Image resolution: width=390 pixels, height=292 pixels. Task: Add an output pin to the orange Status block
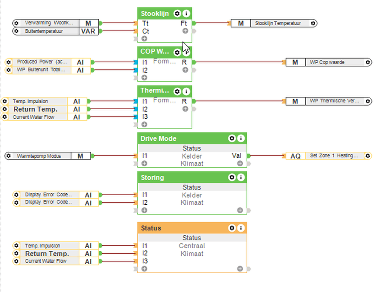[240, 269]
